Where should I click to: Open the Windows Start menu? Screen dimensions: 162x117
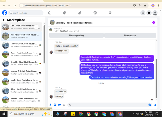point(4,114)
